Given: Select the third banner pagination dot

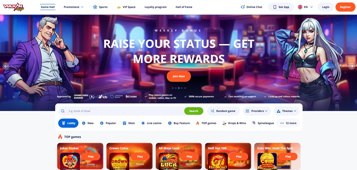Looking at the screenshot, I should (x=179, y=88).
